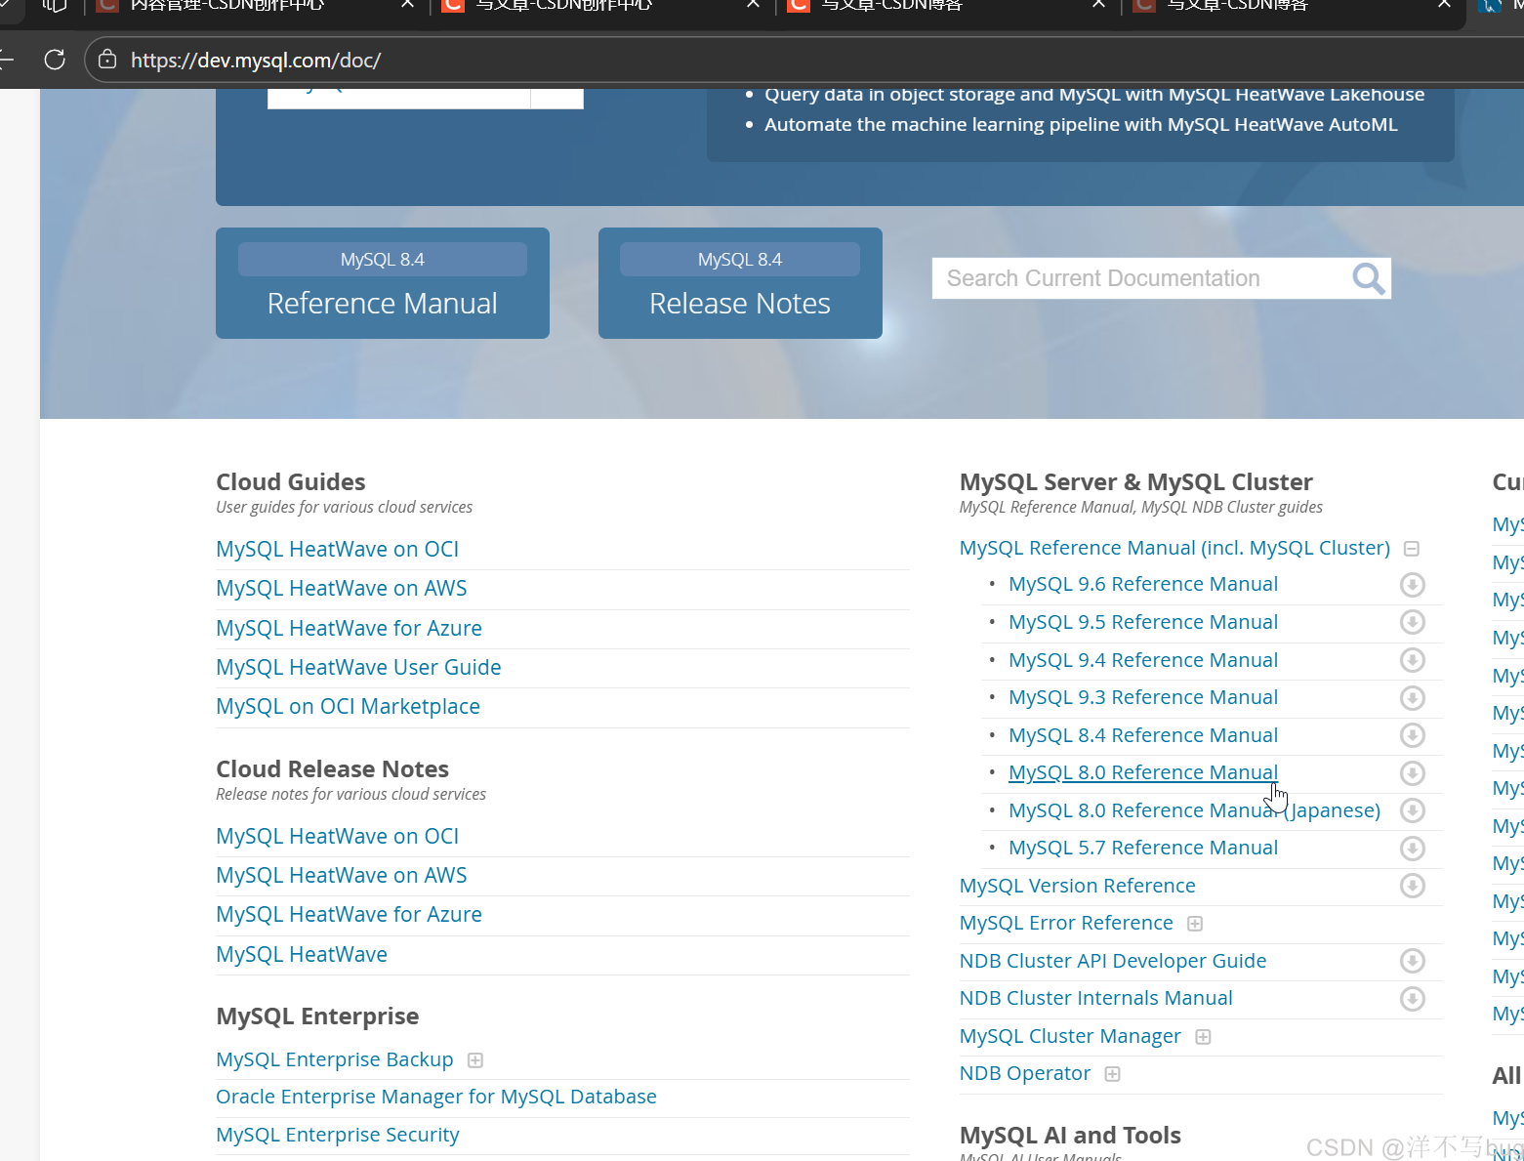Click the "MySQL Server & MySQL Cluster" heading
Image resolution: width=1524 pixels, height=1161 pixels.
(x=1136, y=482)
